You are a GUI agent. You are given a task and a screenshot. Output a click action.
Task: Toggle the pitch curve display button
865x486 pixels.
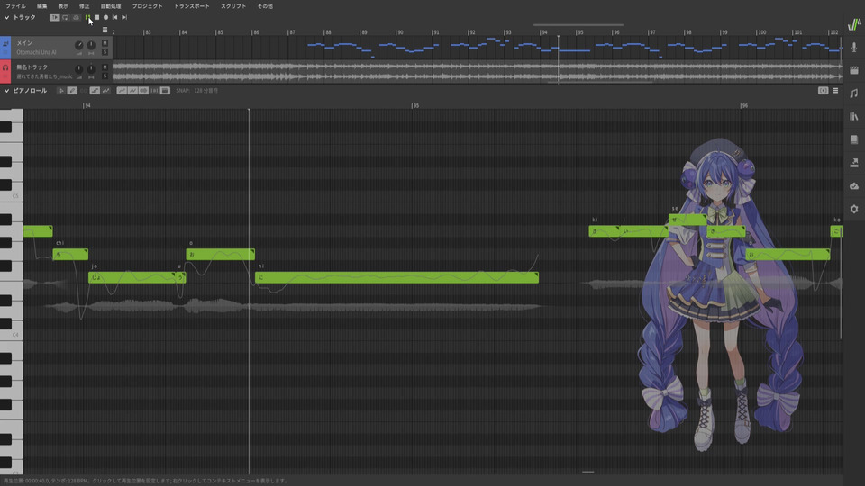point(122,90)
